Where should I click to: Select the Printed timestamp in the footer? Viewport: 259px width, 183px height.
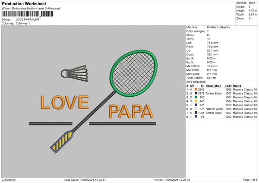tap(172, 180)
